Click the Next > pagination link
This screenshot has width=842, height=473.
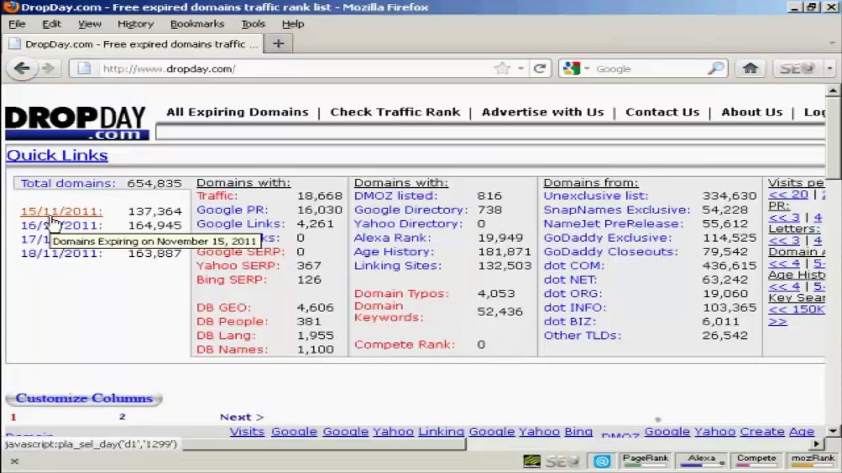tap(241, 417)
